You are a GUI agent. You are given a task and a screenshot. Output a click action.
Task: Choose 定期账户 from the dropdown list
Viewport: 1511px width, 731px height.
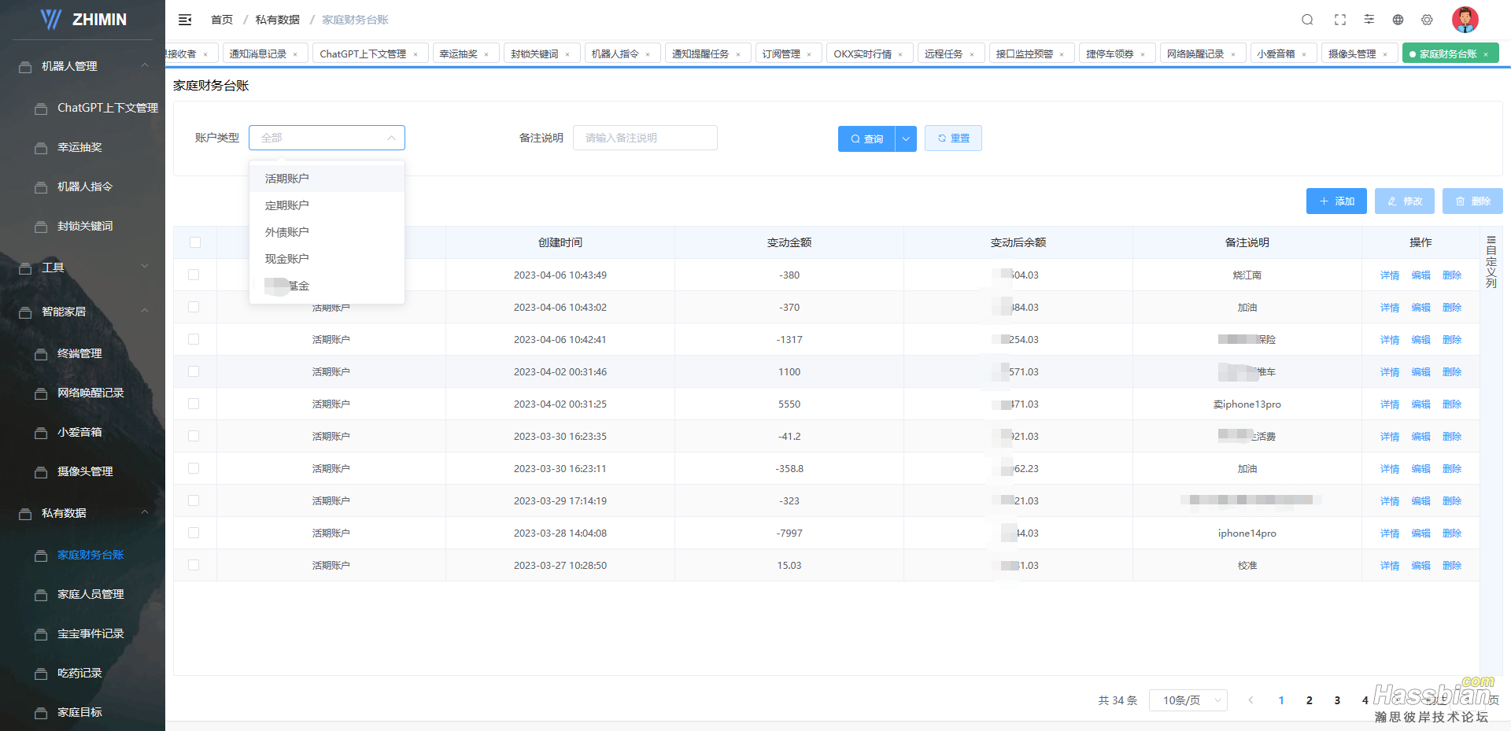pos(327,205)
